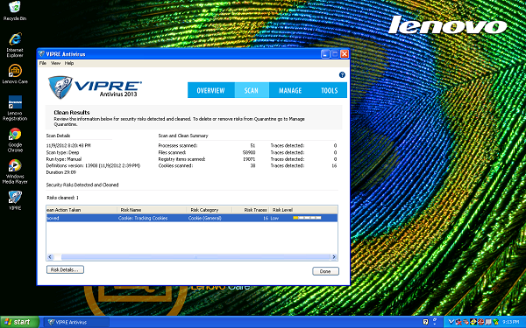Click the Risks cleaned: 1 text
The height and width of the screenshot is (328, 526).
pyautogui.click(x=63, y=198)
